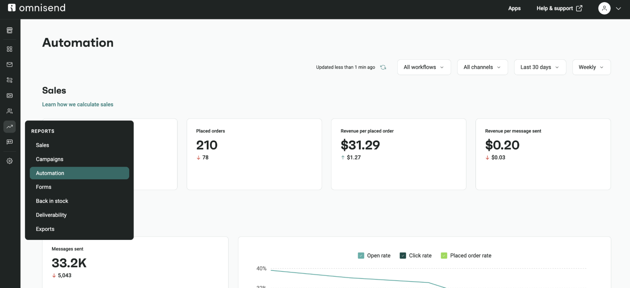Viewport: 630px width, 288px height.
Task: Open the Reports trend icon in sidebar
Action: pos(9,126)
